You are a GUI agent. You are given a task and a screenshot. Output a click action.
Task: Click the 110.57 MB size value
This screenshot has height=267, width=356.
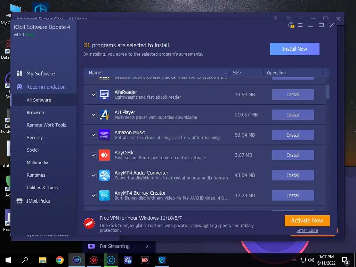click(x=246, y=115)
